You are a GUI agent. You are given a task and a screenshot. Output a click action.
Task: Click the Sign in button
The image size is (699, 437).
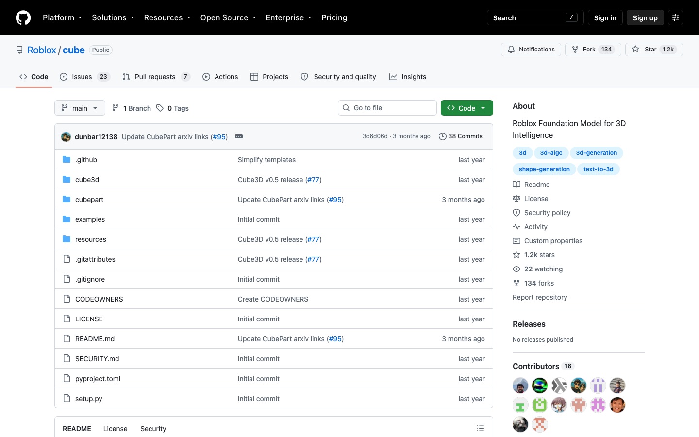[x=605, y=17]
